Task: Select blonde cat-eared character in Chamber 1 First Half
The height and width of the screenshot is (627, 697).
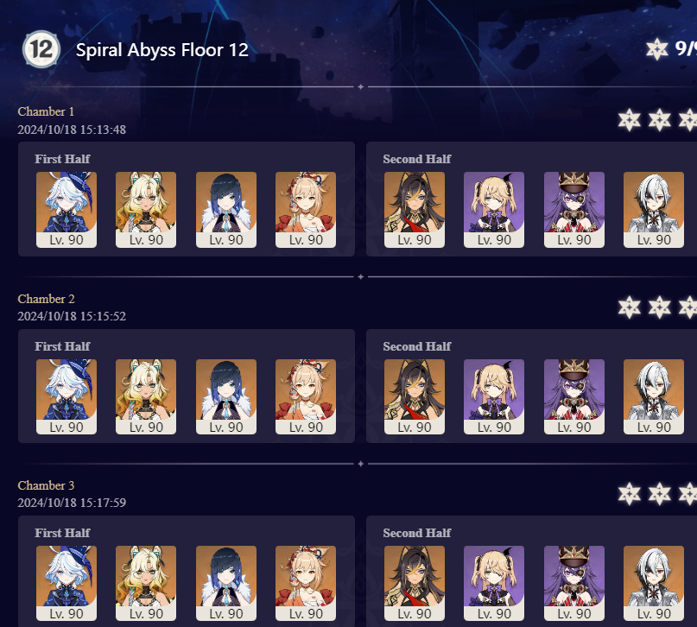Action: click(146, 210)
